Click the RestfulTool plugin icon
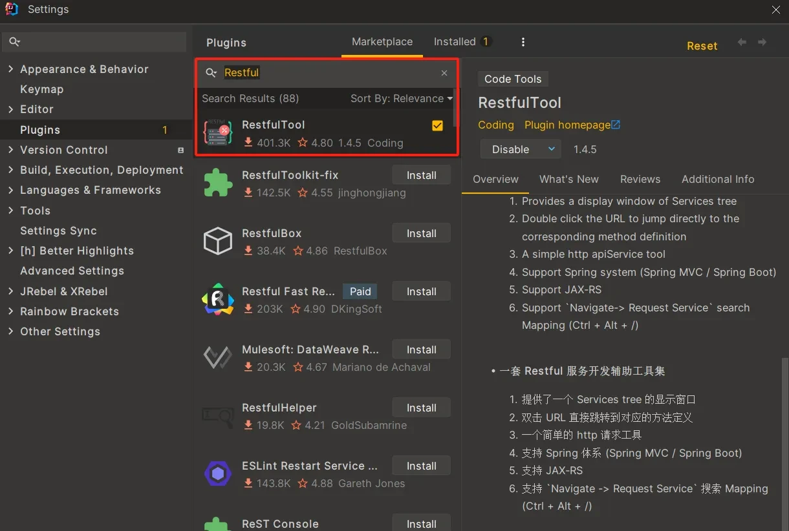This screenshot has height=531, width=789. click(x=217, y=133)
